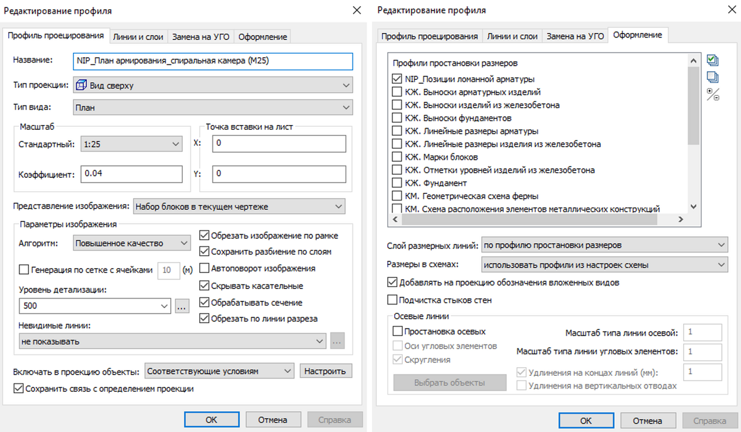The width and height of the screenshot is (741, 432).
Task: Open Невидимые линии dropdown
Action: tap(173, 341)
